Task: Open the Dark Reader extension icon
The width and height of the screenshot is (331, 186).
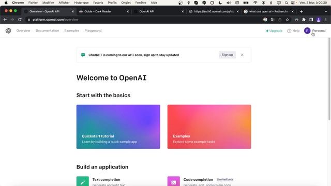Action: (x=296, y=20)
